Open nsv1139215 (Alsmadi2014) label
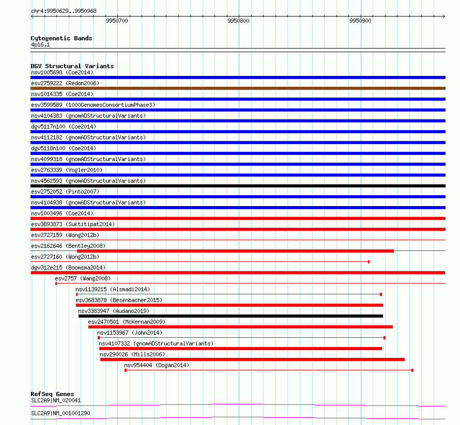Screen dimensions: 460x425 (113, 289)
